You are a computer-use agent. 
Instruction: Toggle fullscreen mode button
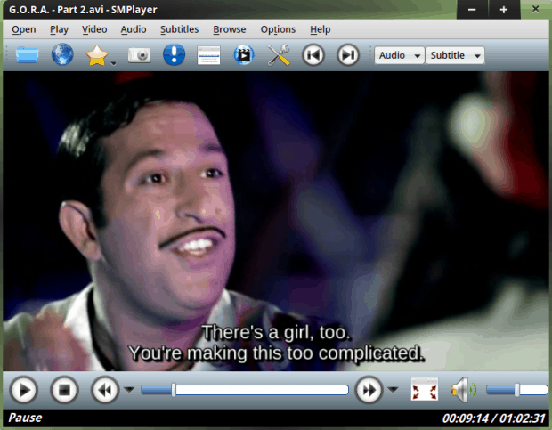pyautogui.click(x=425, y=390)
